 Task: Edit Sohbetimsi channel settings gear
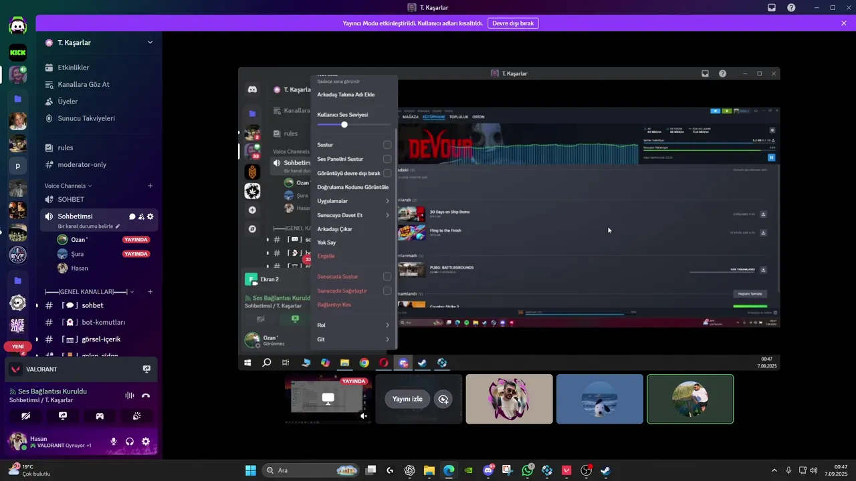click(150, 216)
